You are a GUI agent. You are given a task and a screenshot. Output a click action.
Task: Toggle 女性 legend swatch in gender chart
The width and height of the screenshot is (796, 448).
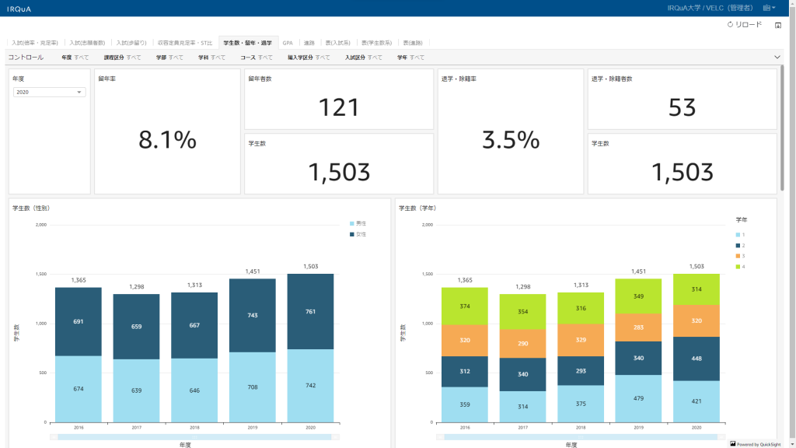point(352,233)
